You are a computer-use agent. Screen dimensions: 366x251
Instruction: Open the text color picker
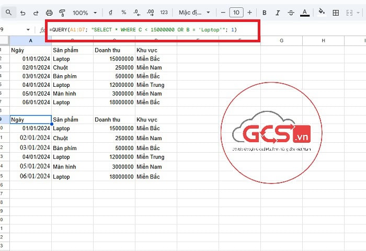point(305,12)
